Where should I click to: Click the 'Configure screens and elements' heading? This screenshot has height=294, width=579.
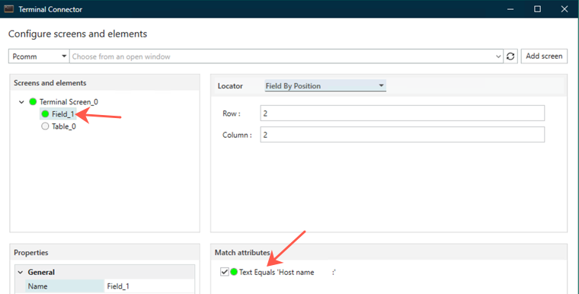pos(78,34)
